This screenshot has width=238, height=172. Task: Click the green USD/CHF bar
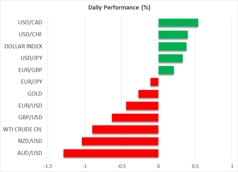pyautogui.click(x=173, y=34)
